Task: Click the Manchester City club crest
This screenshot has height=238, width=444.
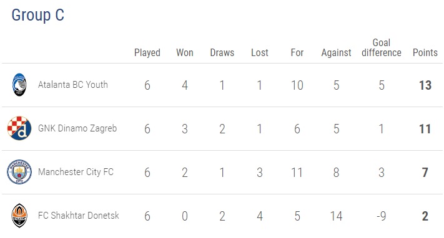Action: click(x=19, y=172)
